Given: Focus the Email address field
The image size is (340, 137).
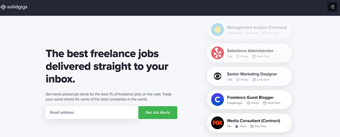Looking at the screenshot, I should [92, 112].
